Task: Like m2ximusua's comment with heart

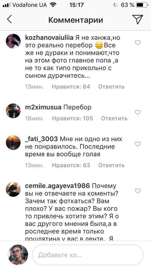Action: click(x=138, y=112)
